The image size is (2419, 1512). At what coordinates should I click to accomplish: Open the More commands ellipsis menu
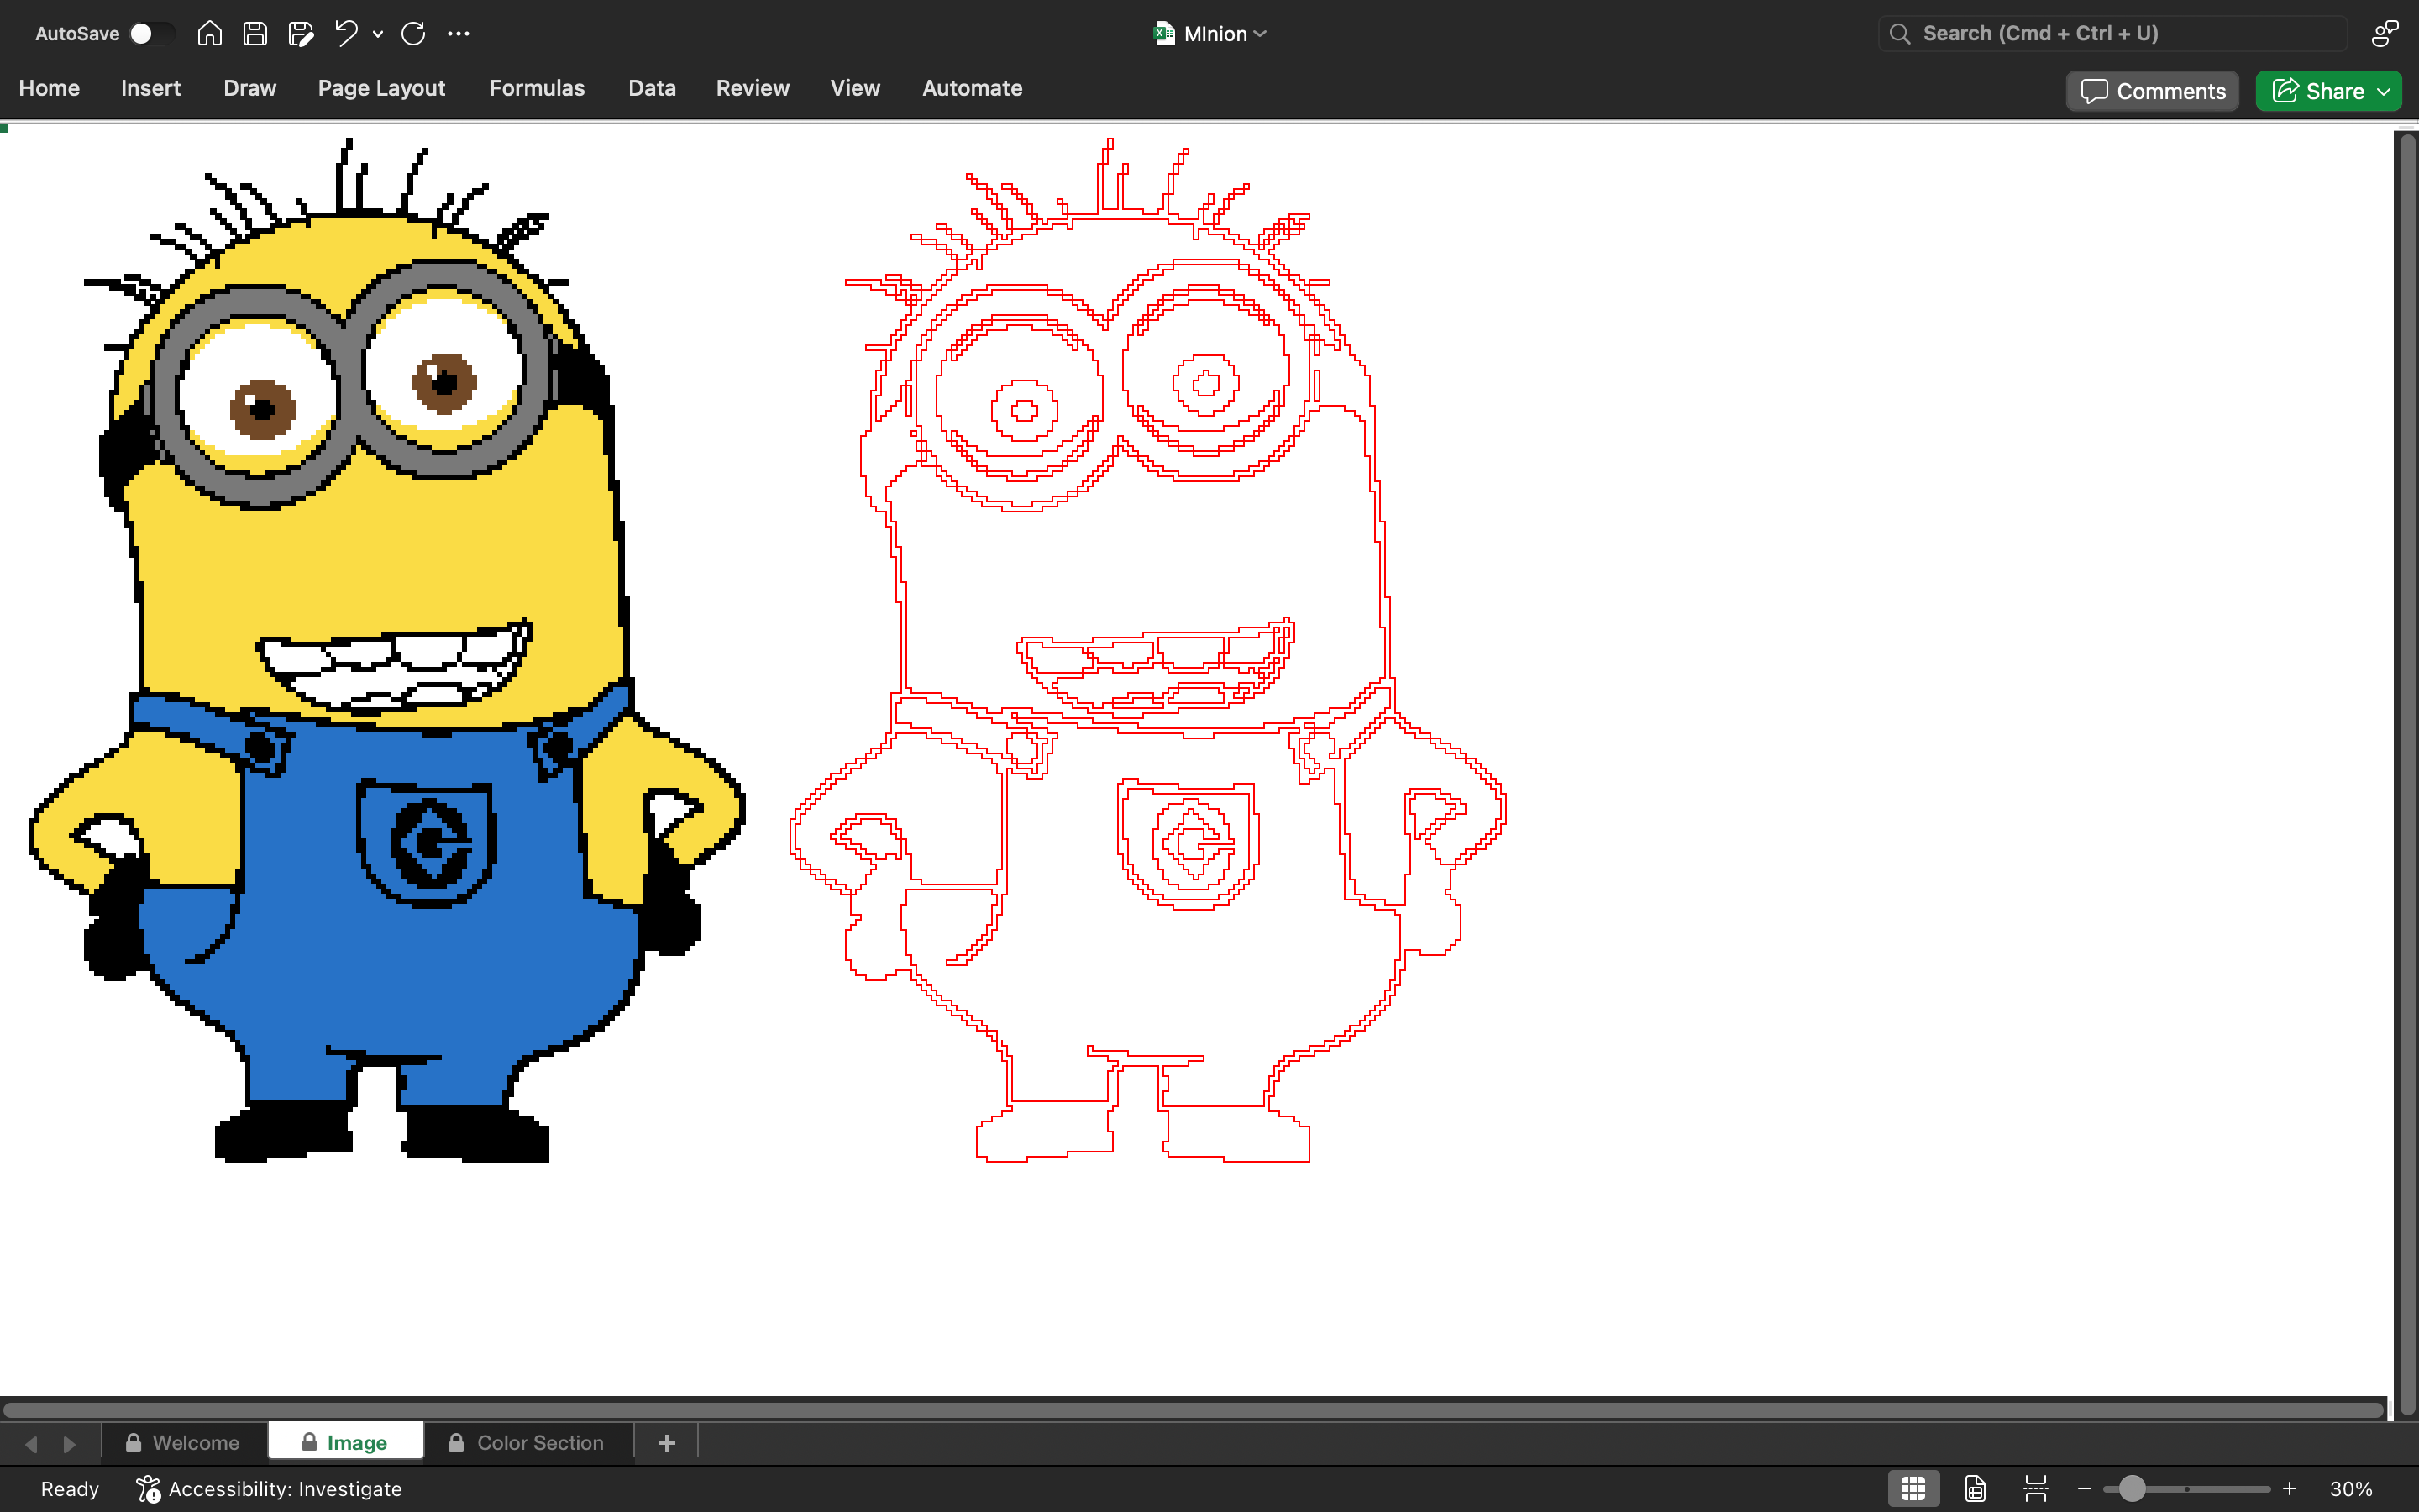(459, 34)
